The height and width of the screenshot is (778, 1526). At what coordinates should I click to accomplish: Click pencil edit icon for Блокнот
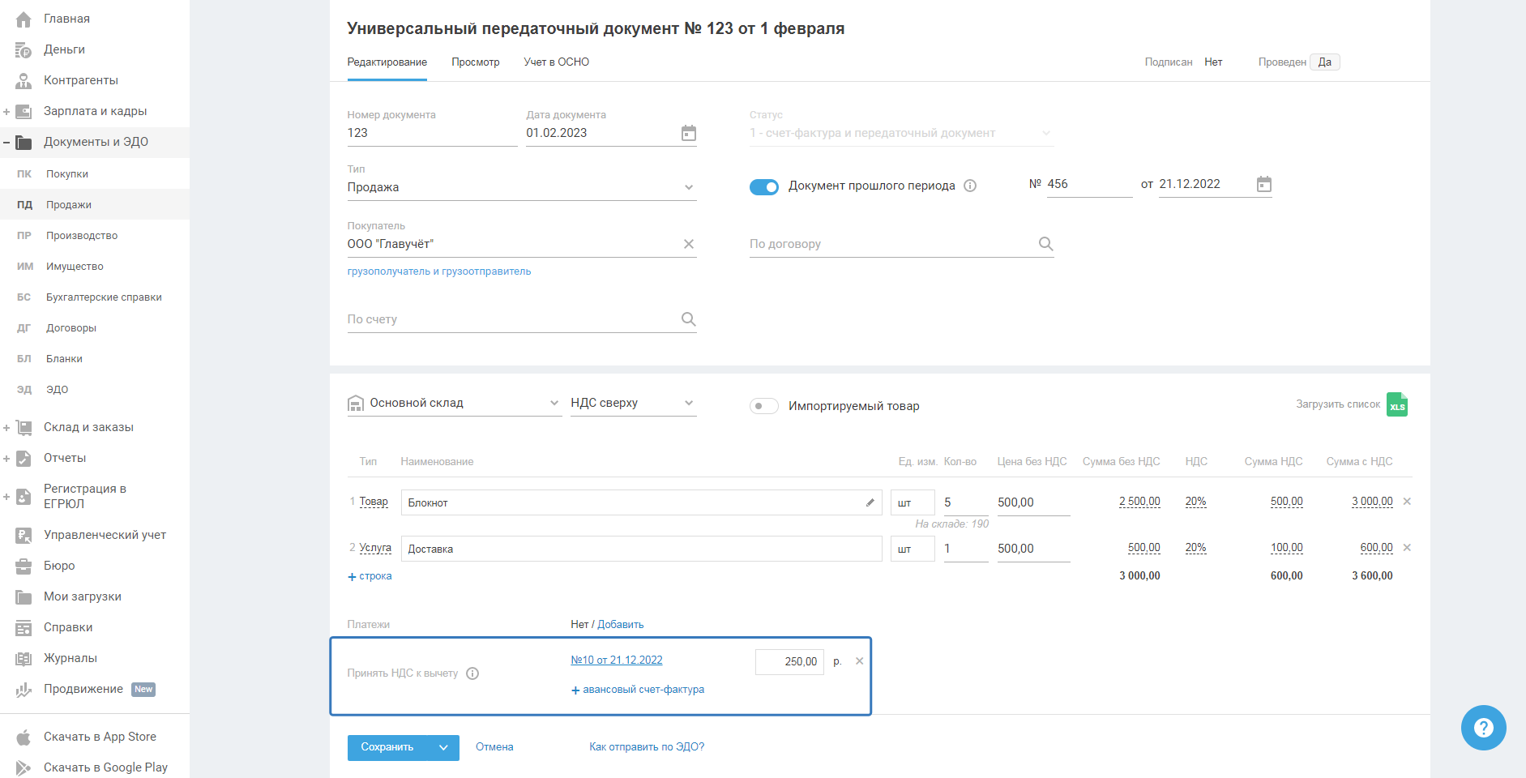tap(870, 502)
